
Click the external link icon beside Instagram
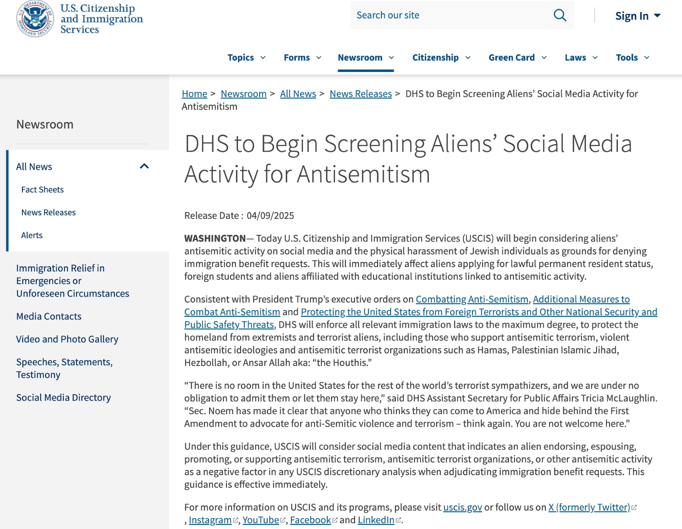(236, 520)
